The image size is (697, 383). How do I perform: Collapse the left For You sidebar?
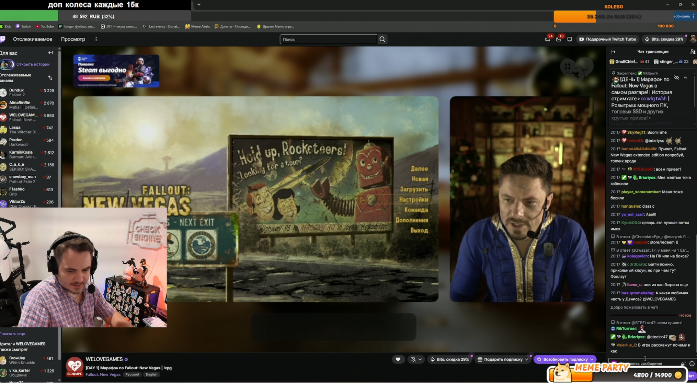pos(50,53)
